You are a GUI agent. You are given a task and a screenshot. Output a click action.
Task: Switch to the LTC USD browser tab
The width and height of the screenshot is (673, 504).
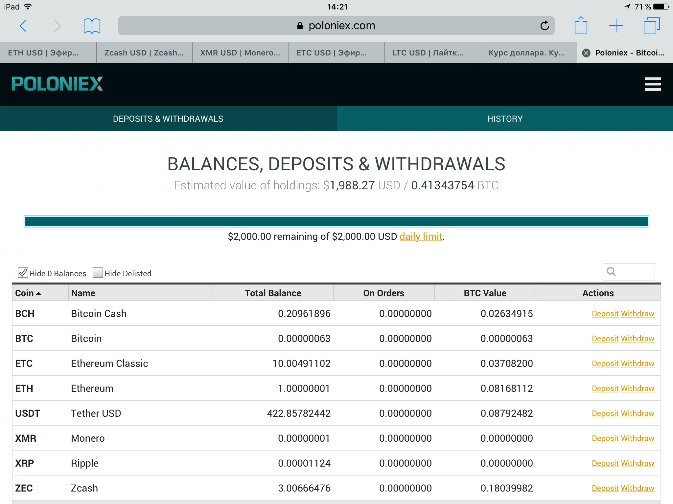pos(432,53)
